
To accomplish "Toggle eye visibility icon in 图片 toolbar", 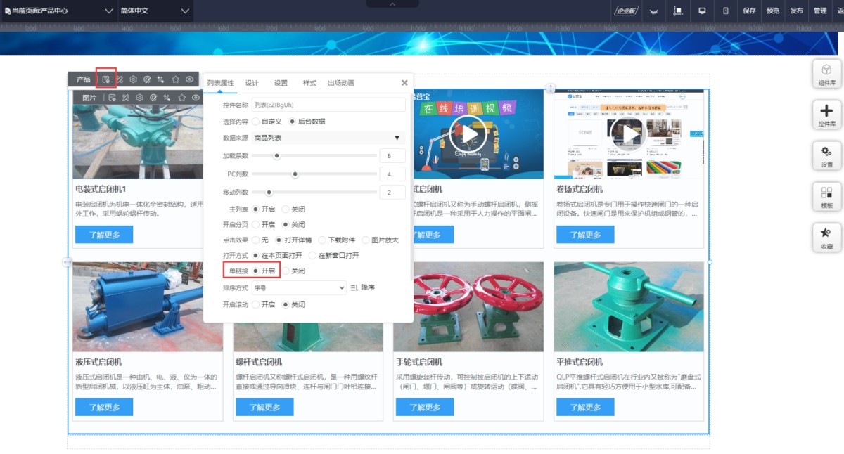I will [196, 98].
